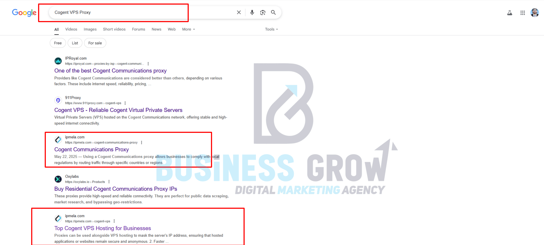Image resolution: width=544 pixels, height=245 pixels.
Task: Click the oxylabs.io Products URL breadcrumb
Action: 85,182
